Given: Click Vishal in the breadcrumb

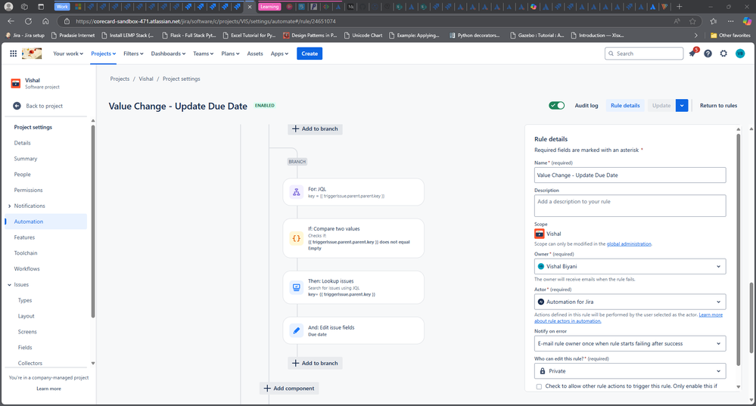Looking at the screenshot, I should 146,79.
